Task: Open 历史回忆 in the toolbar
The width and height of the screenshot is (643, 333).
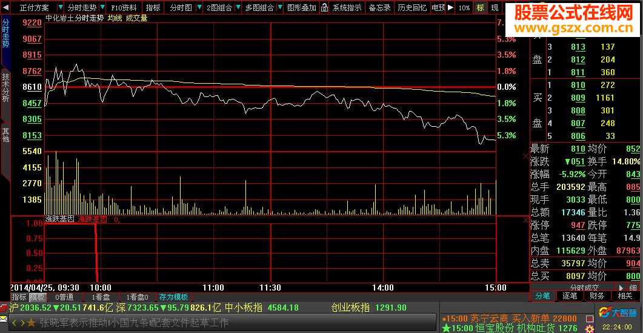Action: coord(412,7)
